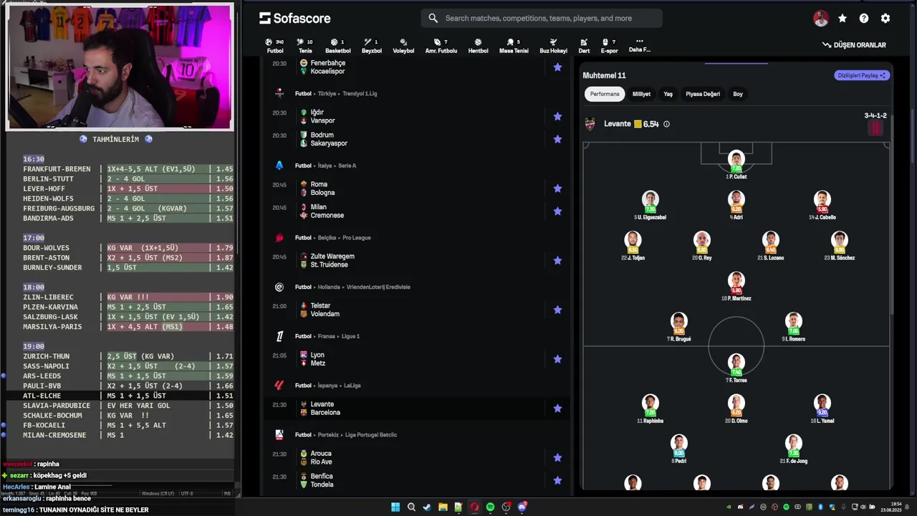This screenshot has width=917, height=516.
Task: Toggle favorite star for Milan–Cremonese
Action: click(x=557, y=211)
